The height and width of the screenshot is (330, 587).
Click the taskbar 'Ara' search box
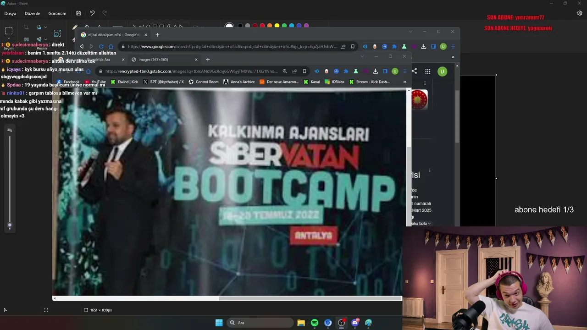[260, 323]
